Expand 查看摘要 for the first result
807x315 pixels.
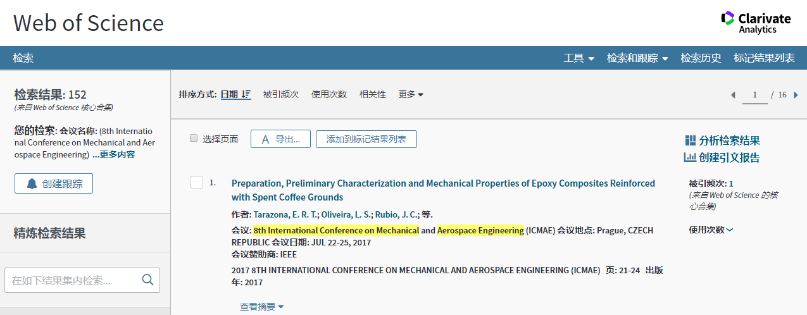261,307
